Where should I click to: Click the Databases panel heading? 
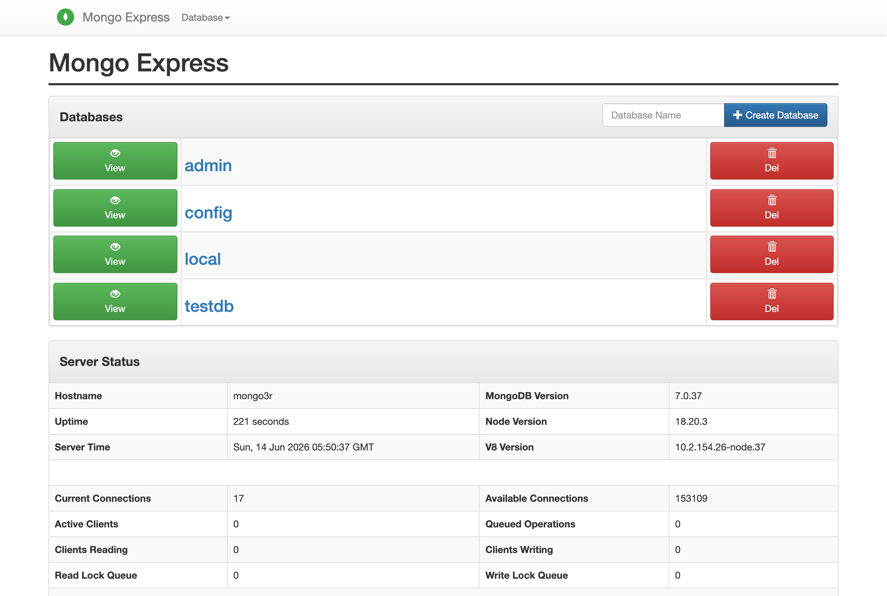[91, 117]
